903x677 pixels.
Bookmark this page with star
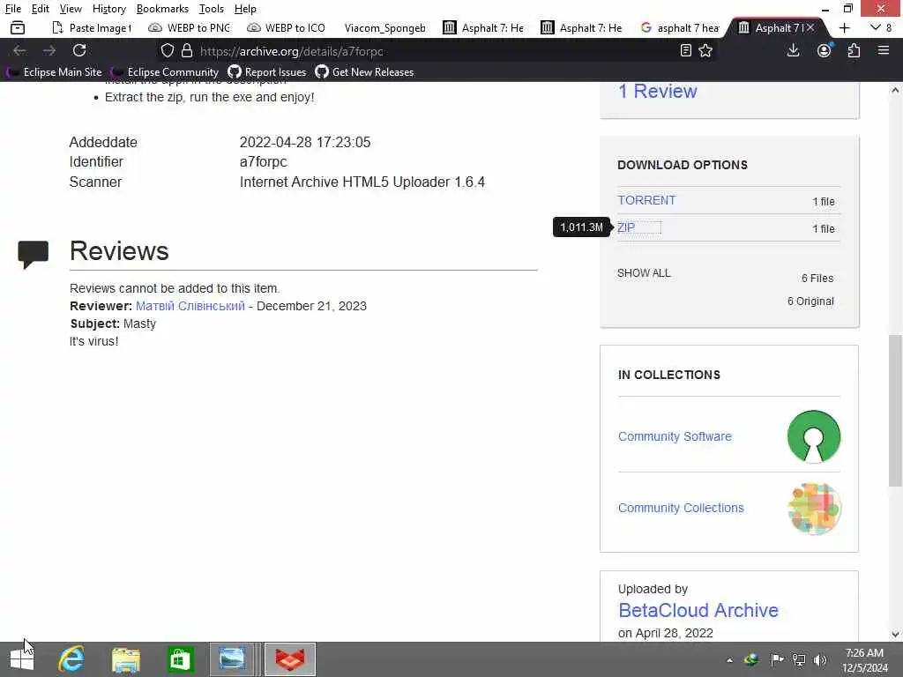point(705,50)
